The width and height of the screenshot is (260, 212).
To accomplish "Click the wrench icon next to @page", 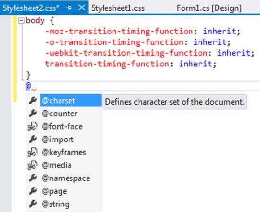I will 33,191.
